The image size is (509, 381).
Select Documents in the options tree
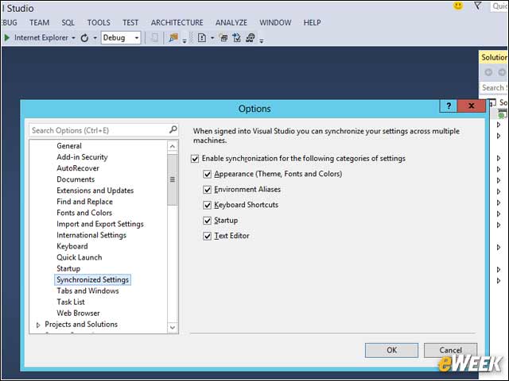76,179
